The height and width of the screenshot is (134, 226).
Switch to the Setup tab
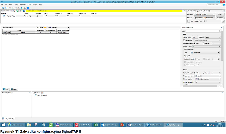tap(14, 89)
